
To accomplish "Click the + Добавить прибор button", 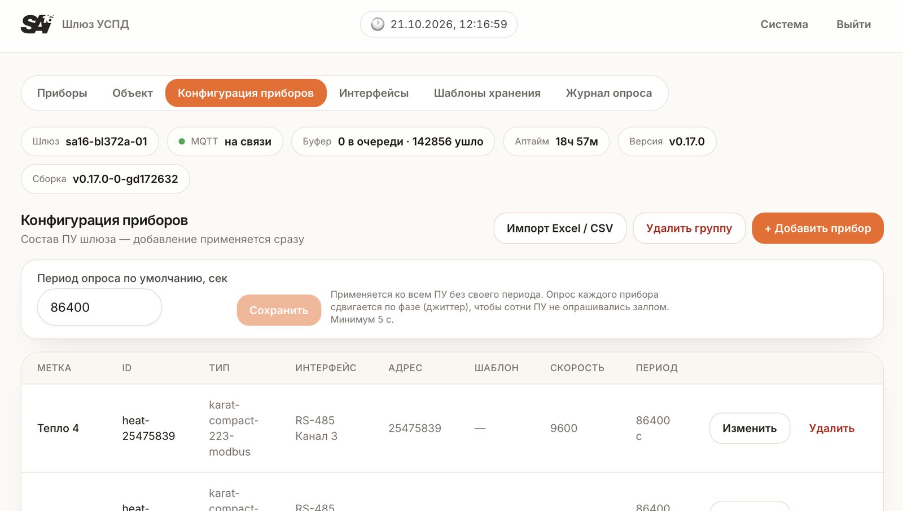I will point(818,228).
